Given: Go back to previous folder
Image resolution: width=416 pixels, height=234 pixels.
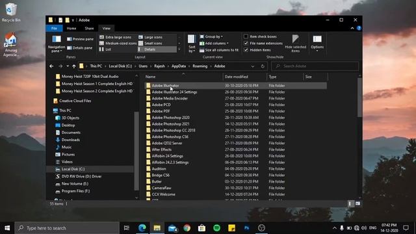Looking at the screenshot, I should click(51, 66).
